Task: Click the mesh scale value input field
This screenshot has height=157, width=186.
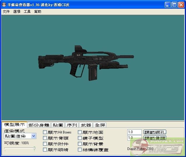Action: [x=134, y=132]
